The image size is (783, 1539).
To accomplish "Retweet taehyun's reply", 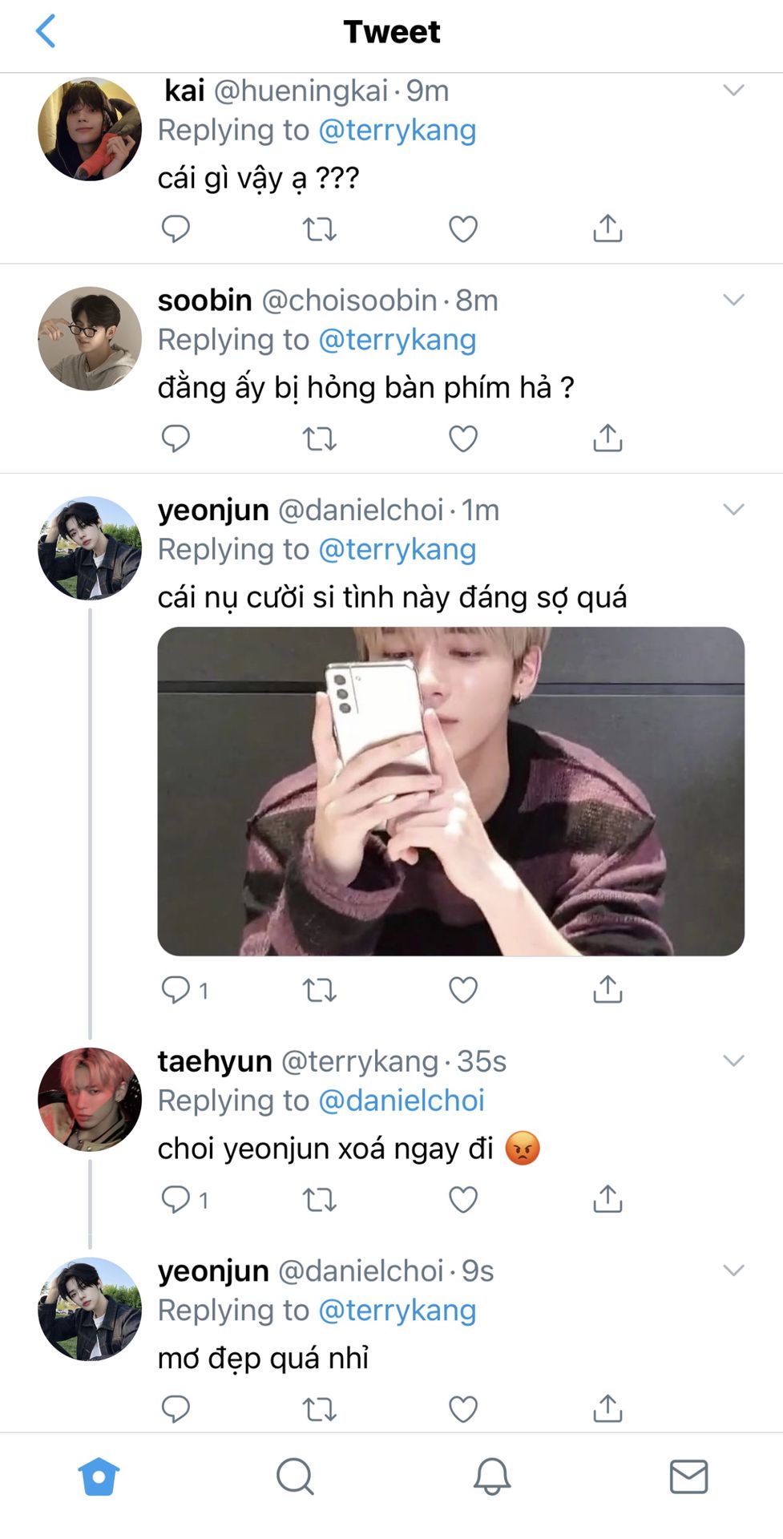I will [319, 1200].
